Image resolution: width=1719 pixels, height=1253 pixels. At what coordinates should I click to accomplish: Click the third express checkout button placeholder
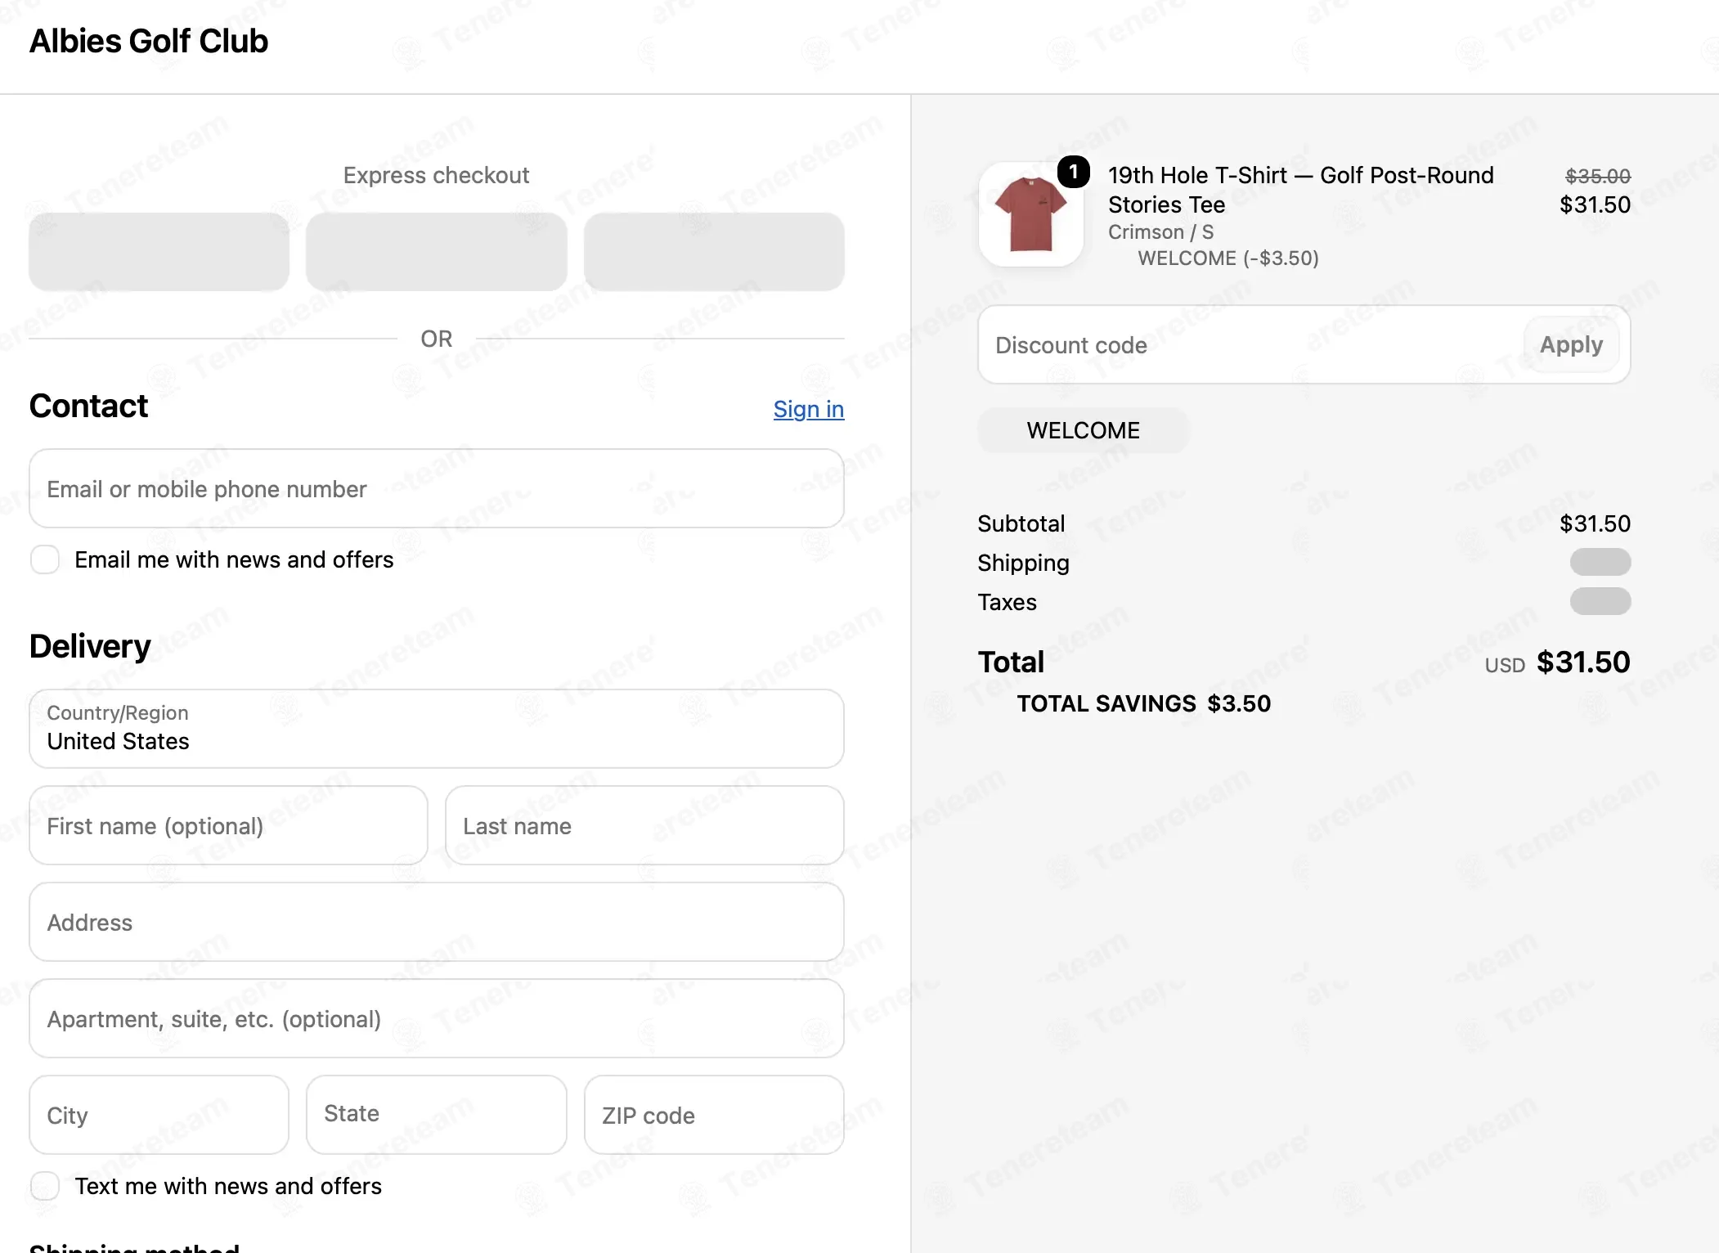tap(714, 252)
